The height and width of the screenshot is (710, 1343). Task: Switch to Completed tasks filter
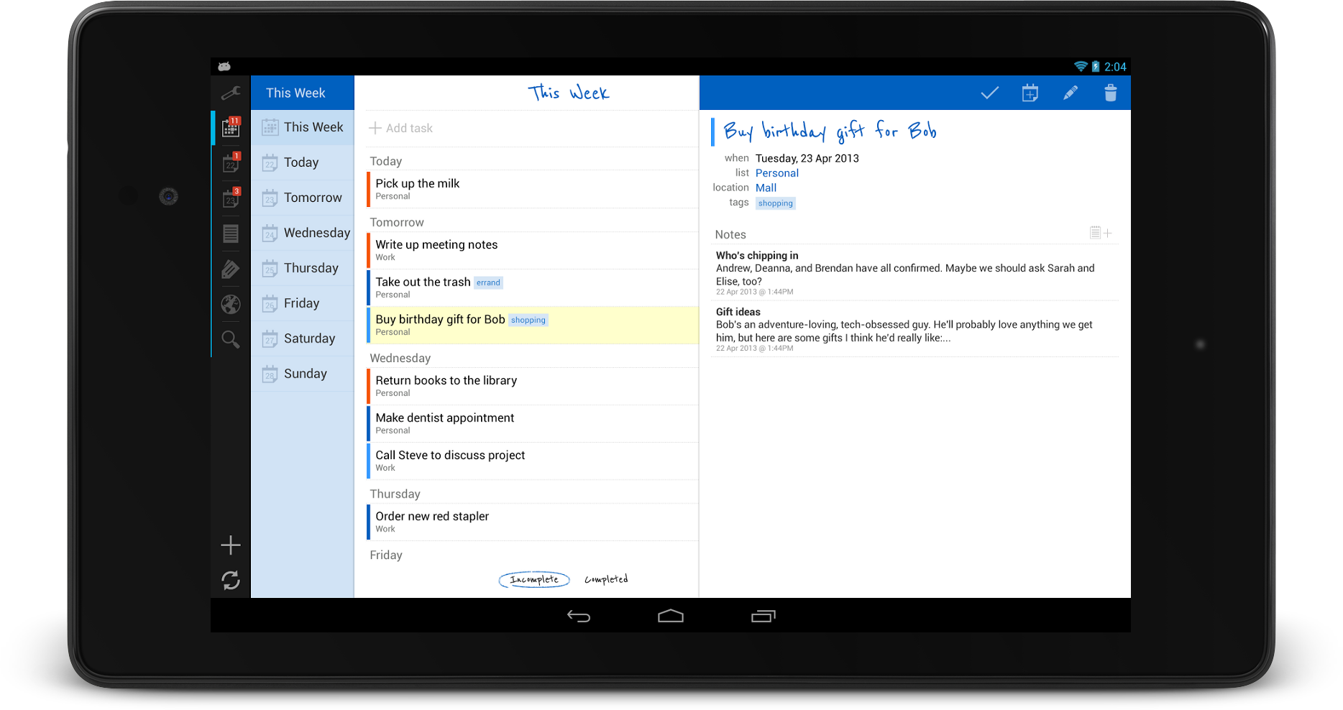tap(606, 579)
